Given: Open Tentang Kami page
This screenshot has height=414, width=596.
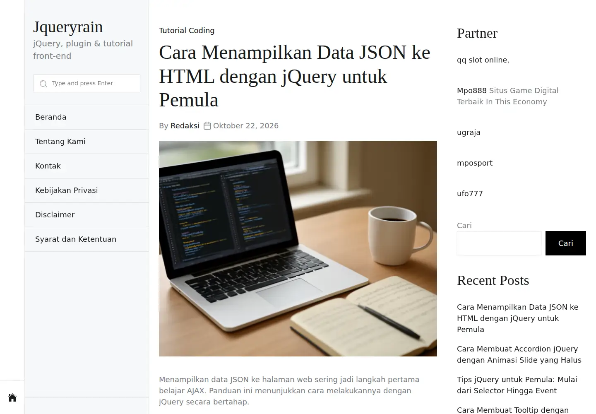Looking at the screenshot, I should coord(87,142).
